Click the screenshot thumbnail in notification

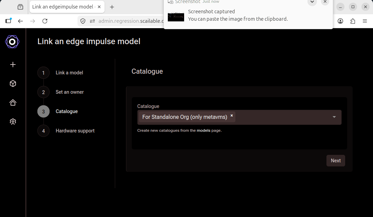click(x=176, y=17)
